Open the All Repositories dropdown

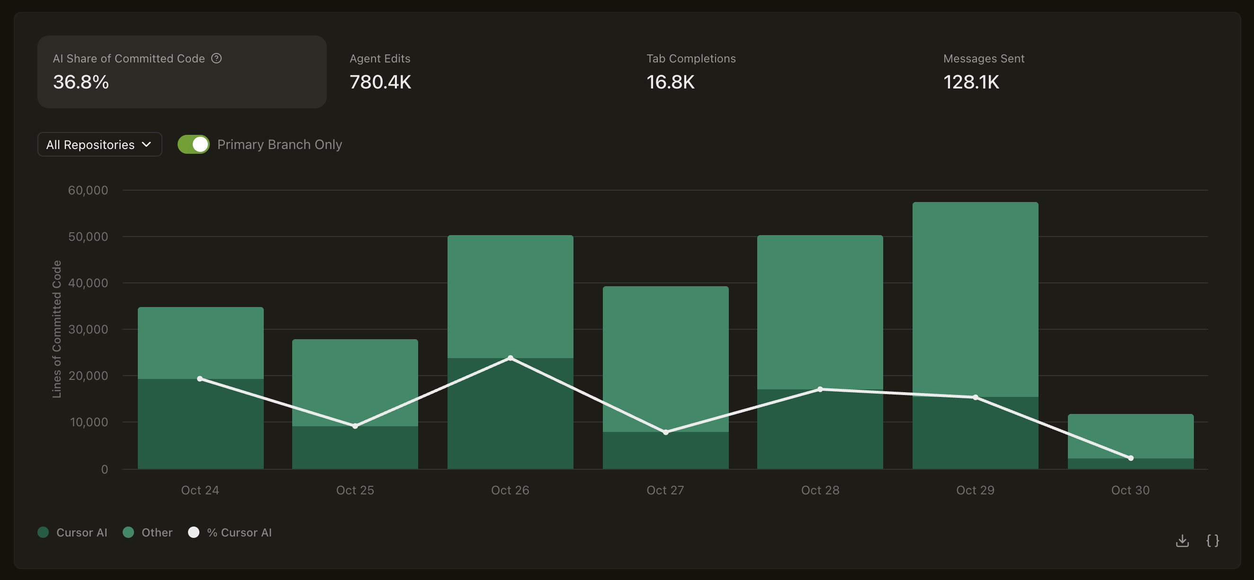tap(100, 144)
